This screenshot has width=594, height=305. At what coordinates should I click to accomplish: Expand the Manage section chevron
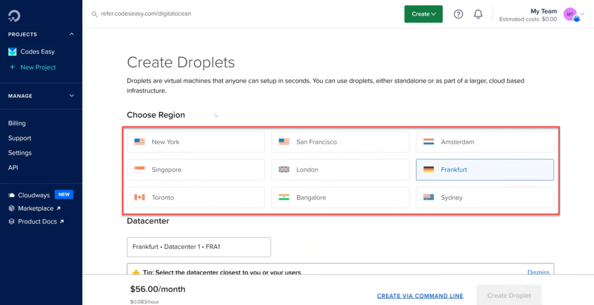(x=71, y=96)
